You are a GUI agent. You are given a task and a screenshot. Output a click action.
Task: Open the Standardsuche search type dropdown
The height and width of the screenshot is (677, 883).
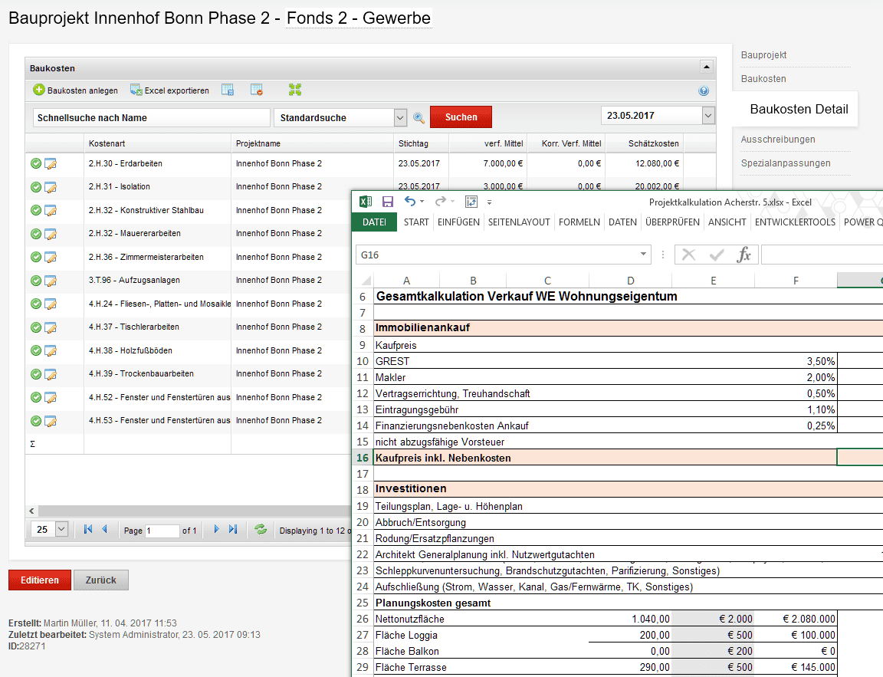[x=400, y=118]
